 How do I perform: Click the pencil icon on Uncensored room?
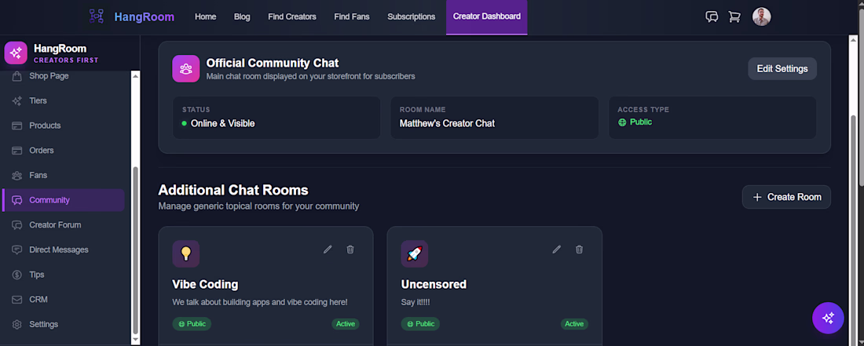pos(557,249)
